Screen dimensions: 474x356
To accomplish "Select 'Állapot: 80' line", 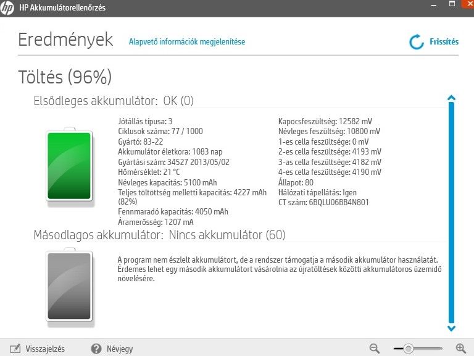I will (x=296, y=182).
